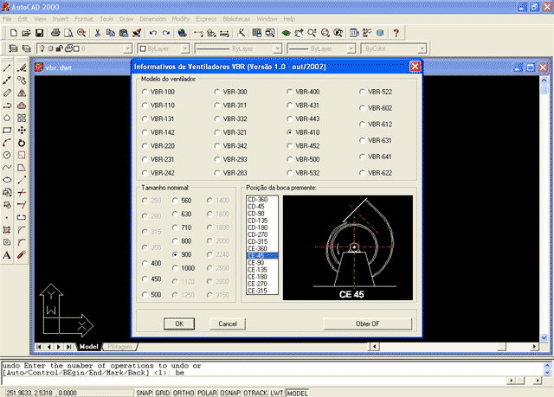This screenshot has height=397, width=554.
Task: Select the Line draw tool
Action: tap(7, 67)
